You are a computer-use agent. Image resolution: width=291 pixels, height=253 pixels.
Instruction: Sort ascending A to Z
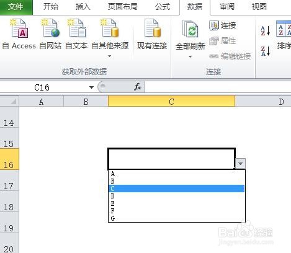click(x=266, y=30)
